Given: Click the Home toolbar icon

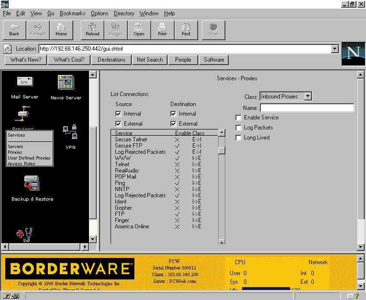Looking at the screenshot, I should click(x=61, y=29).
